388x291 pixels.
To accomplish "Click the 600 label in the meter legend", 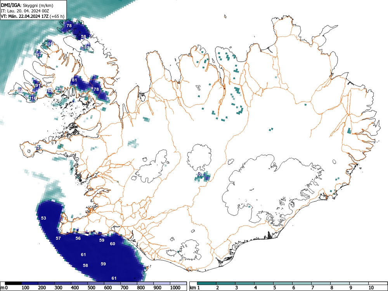I will [108, 288].
